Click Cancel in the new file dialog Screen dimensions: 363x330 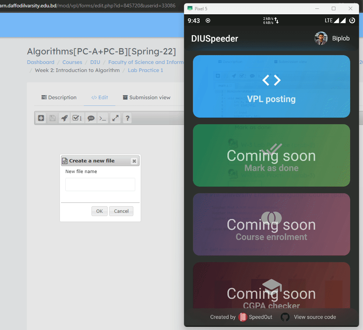click(121, 211)
